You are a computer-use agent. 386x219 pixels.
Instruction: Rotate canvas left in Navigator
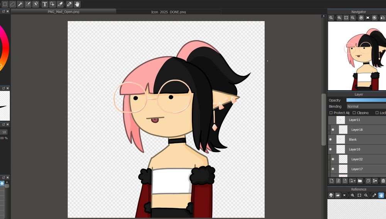pyautogui.click(x=361, y=18)
